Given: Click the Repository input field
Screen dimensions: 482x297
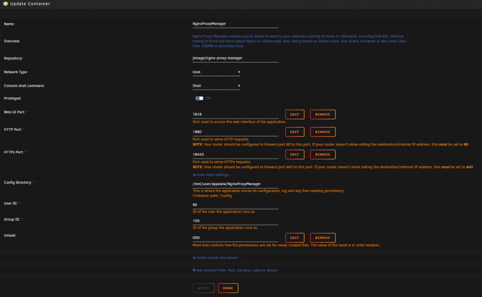Looking at the screenshot, I should 236,58.
